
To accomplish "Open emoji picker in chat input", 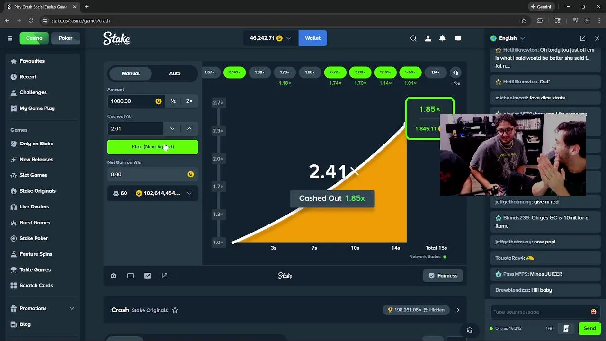I will point(593,312).
